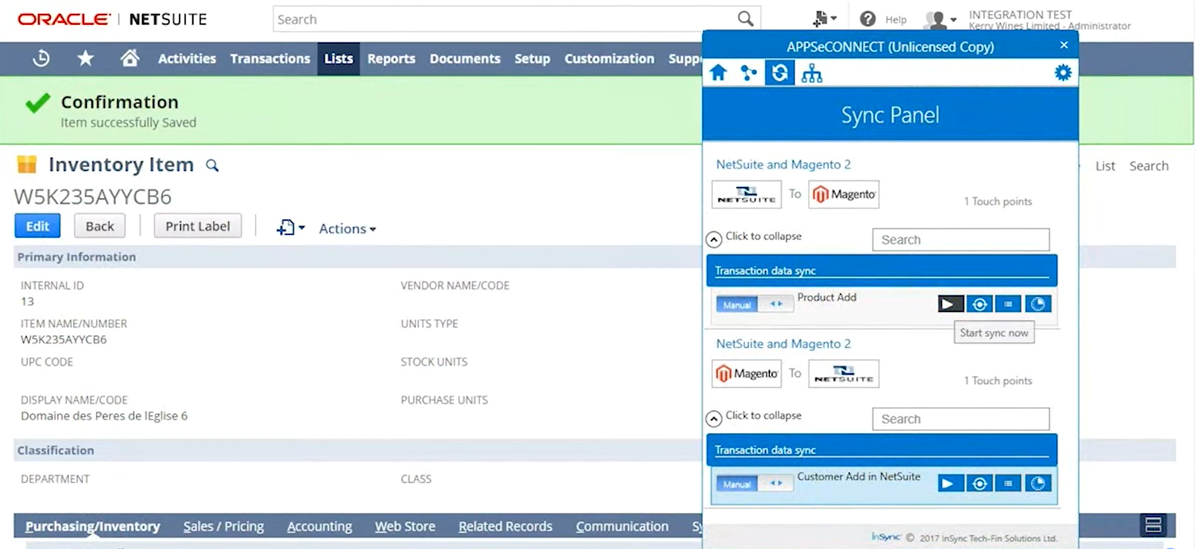1195x549 pixels.
Task: Click the NetSuite logo in first connection
Action: coord(747,195)
